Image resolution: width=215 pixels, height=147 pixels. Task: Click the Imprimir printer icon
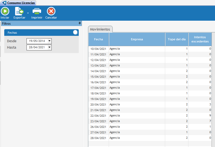tap(37, 11)
